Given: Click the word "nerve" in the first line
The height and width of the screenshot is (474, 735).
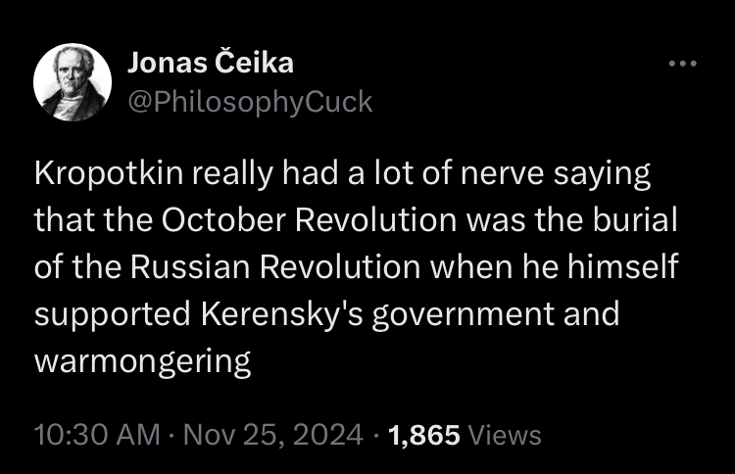Looking at the screenshot, I should (x=502, y=173).
